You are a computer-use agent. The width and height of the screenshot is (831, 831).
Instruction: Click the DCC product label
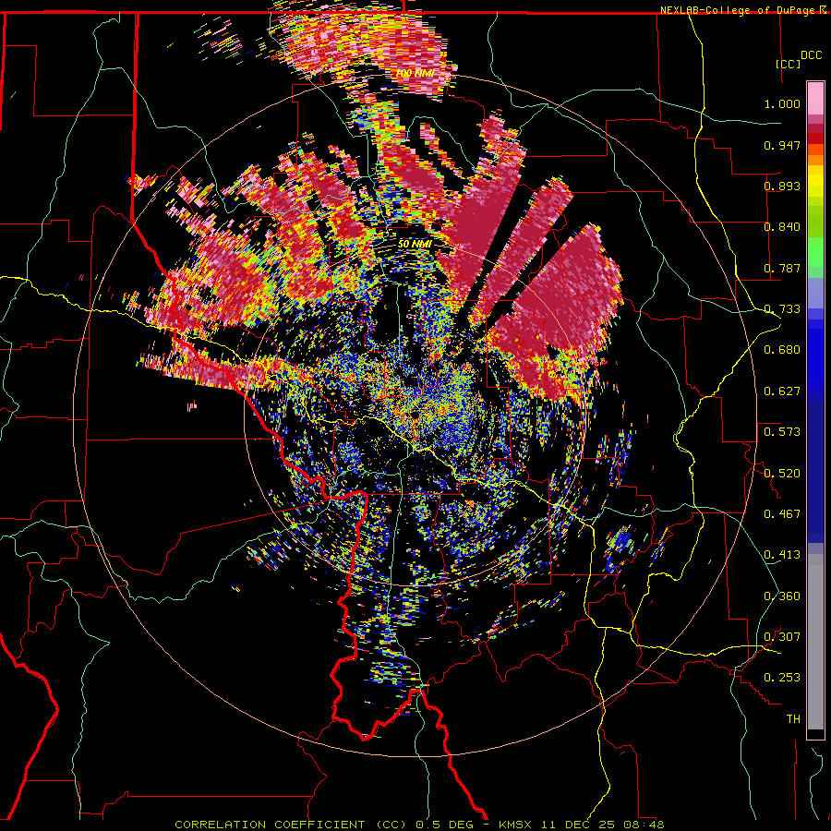click(x=811, y=55)
